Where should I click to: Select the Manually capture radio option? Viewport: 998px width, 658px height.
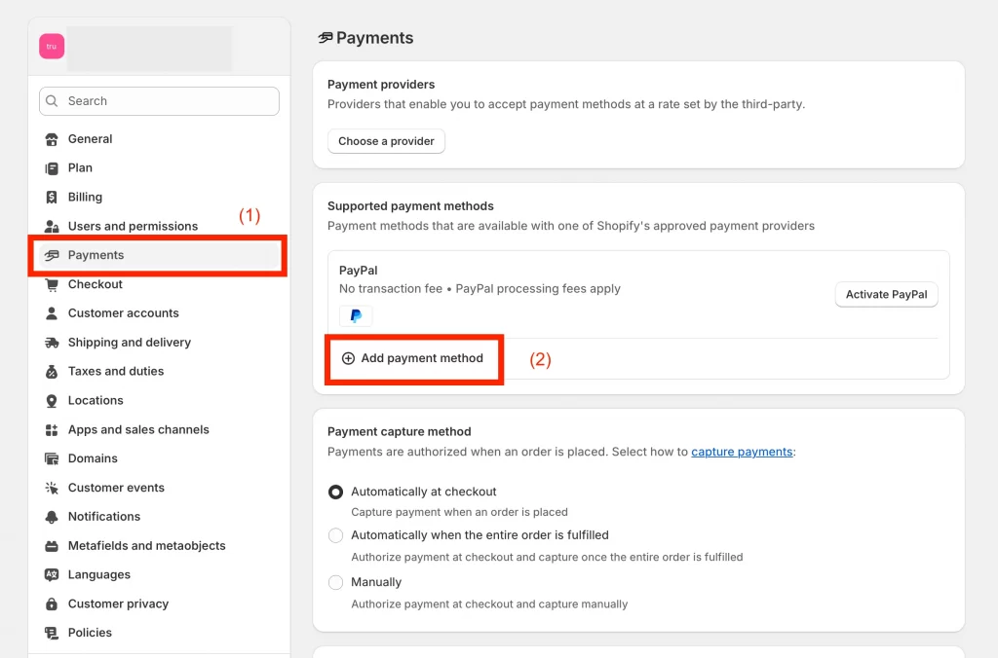click(335, 582)
